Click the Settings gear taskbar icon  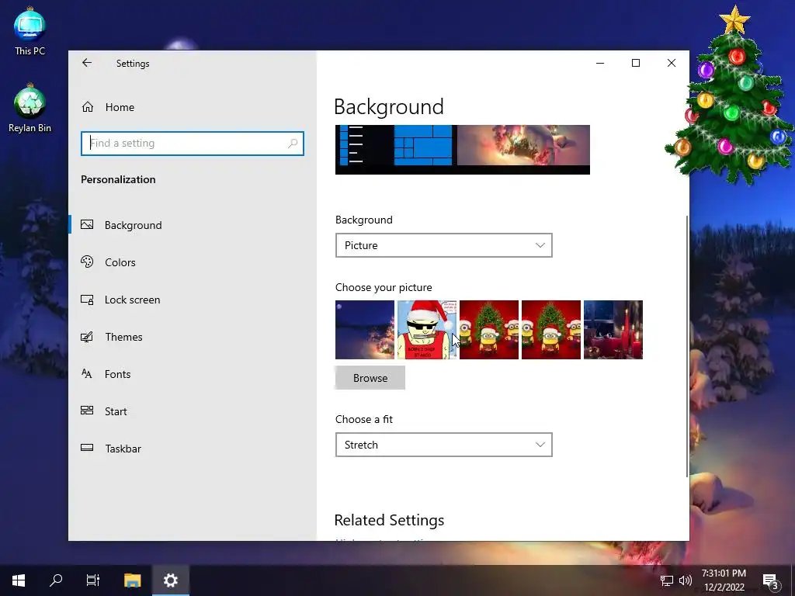[170, 580]
